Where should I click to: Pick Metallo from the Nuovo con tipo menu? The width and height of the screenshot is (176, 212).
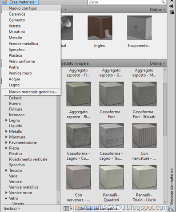(15, 38)
